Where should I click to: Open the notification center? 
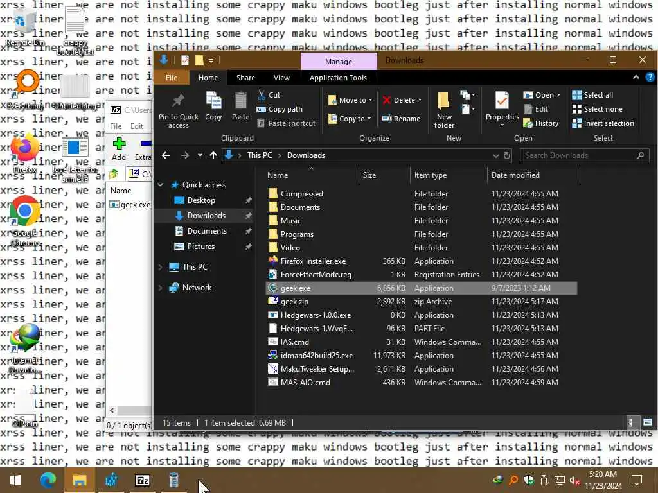tap(637, 480)
